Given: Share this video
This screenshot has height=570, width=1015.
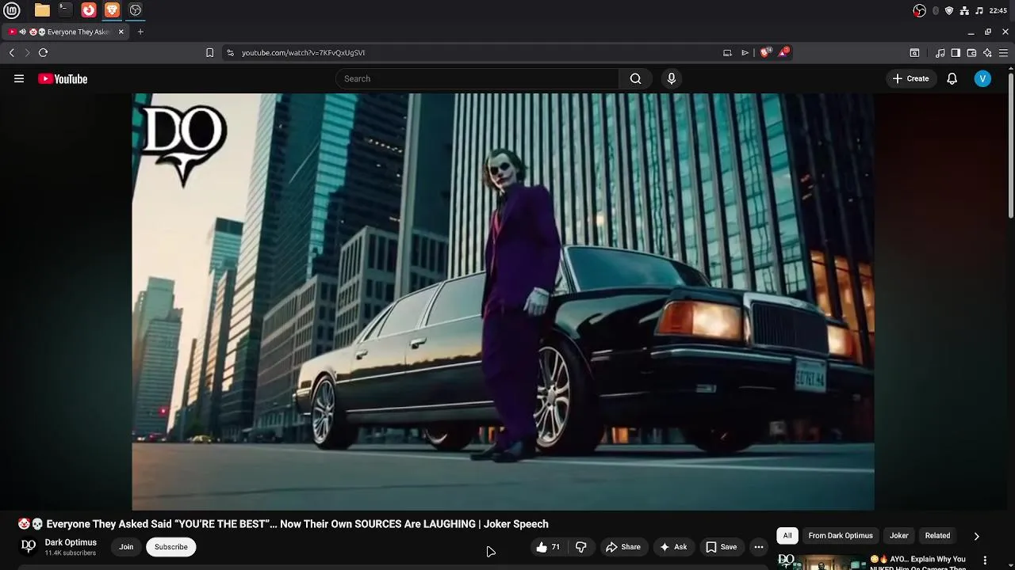Looking at the screenshot, I should tap(622, 547).
